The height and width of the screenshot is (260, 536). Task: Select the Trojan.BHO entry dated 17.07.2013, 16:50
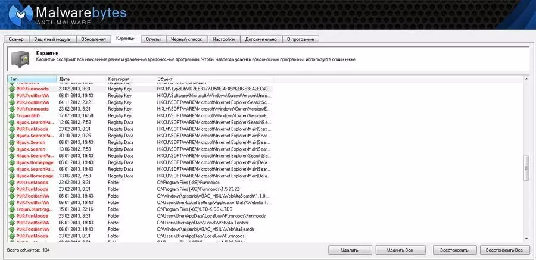click(140, 115)
